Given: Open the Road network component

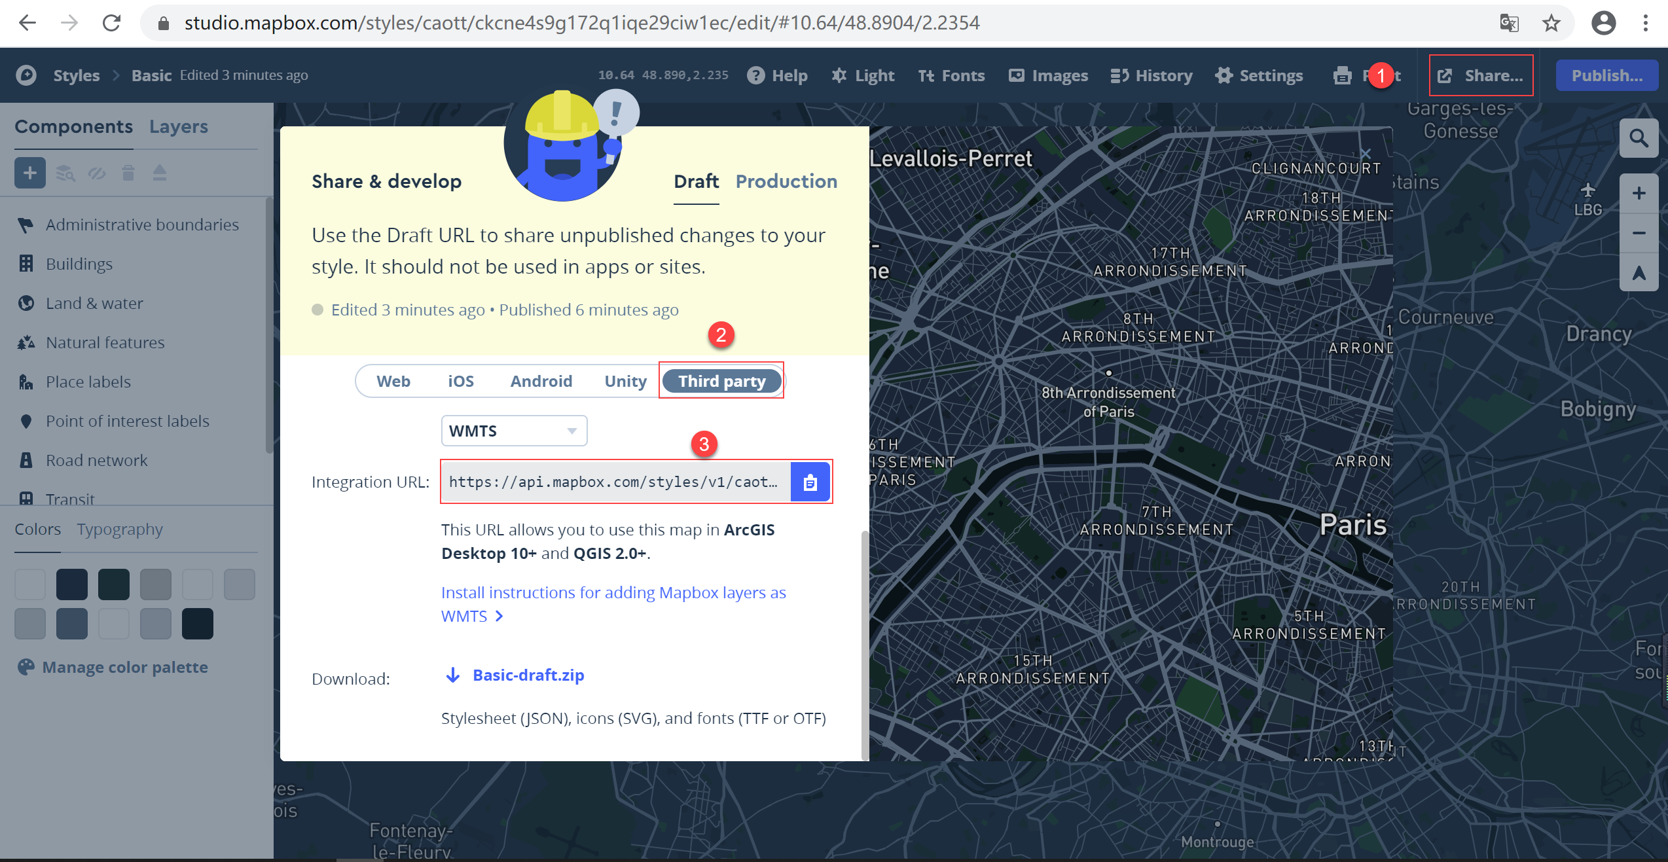Looking at the screenshot, I should pyautogui.click(x=97, y=460).
